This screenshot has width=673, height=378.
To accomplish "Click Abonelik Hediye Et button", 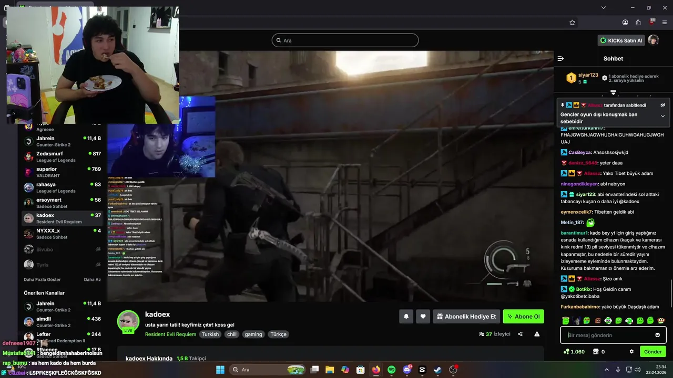I will [x=466, y=317].
